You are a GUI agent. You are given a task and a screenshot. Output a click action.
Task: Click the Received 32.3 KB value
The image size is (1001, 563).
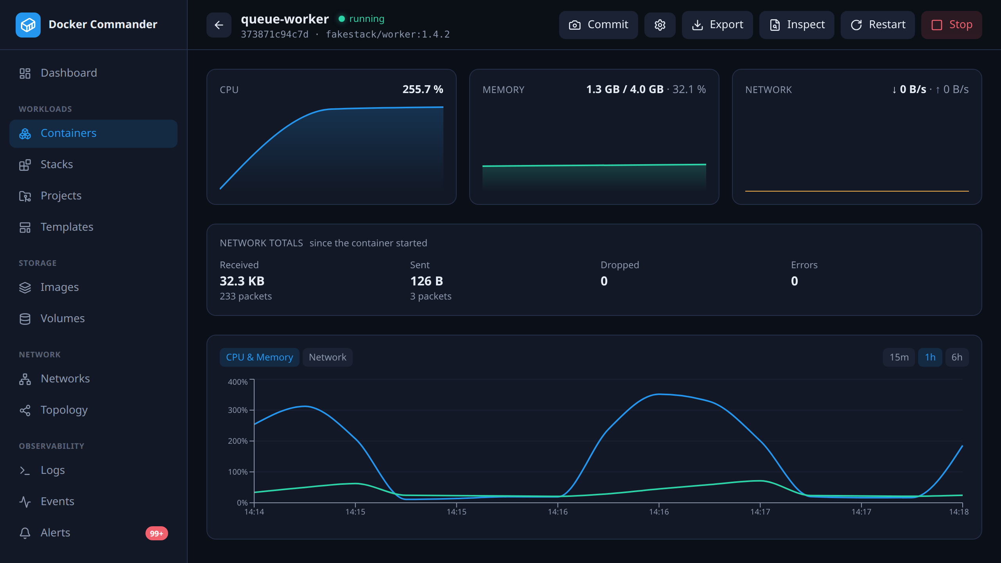click(242, 281)
